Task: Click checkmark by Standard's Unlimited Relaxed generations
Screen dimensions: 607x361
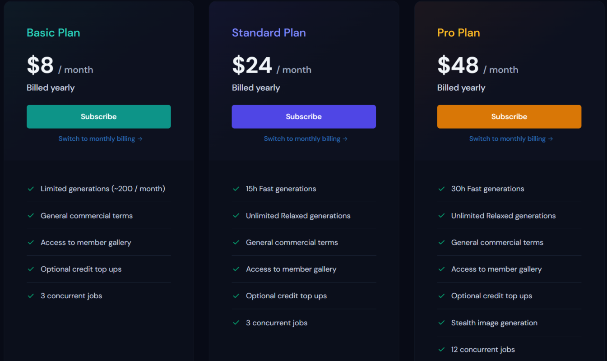Action: [236, 216]
